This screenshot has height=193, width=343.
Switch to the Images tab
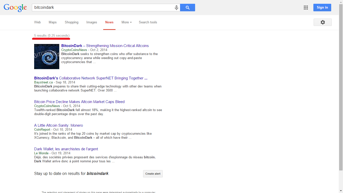tap(92, 22)
